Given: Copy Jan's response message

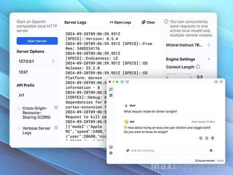Looking at the screenshot, I should pos(201,138).
